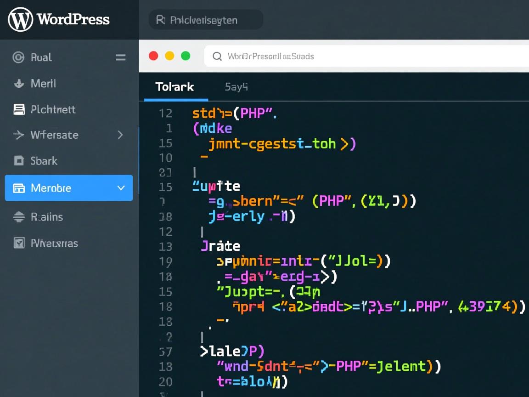Open the Plchtnett sidebar icon
Screen dimensions: 529x397
(19, 109)
